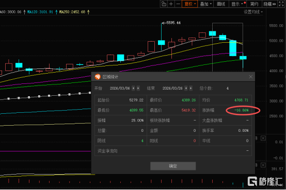Click the 均价 value 4768.71
Image resolution: width=286 pixels, height=190 pixels.
pyautogui.click(x=241, y=100)
